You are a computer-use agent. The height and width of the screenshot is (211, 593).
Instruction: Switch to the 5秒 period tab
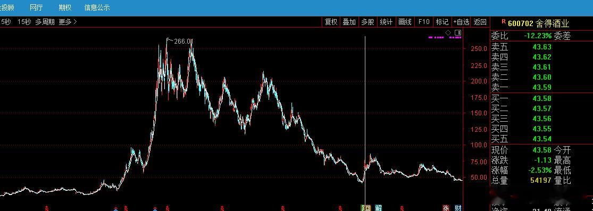point(5,22)
